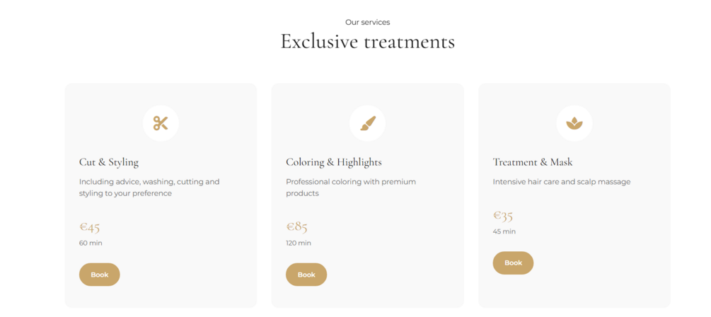Viewport: 711px width, 317px height.
Task: Click the €45 price
Action: [90, 227]
